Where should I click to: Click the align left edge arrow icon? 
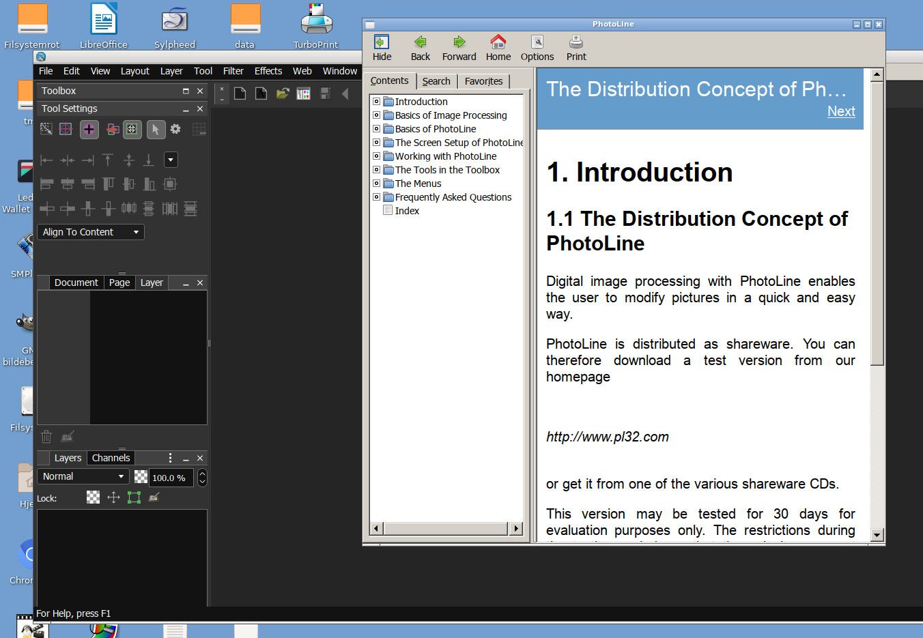(46, 160)
